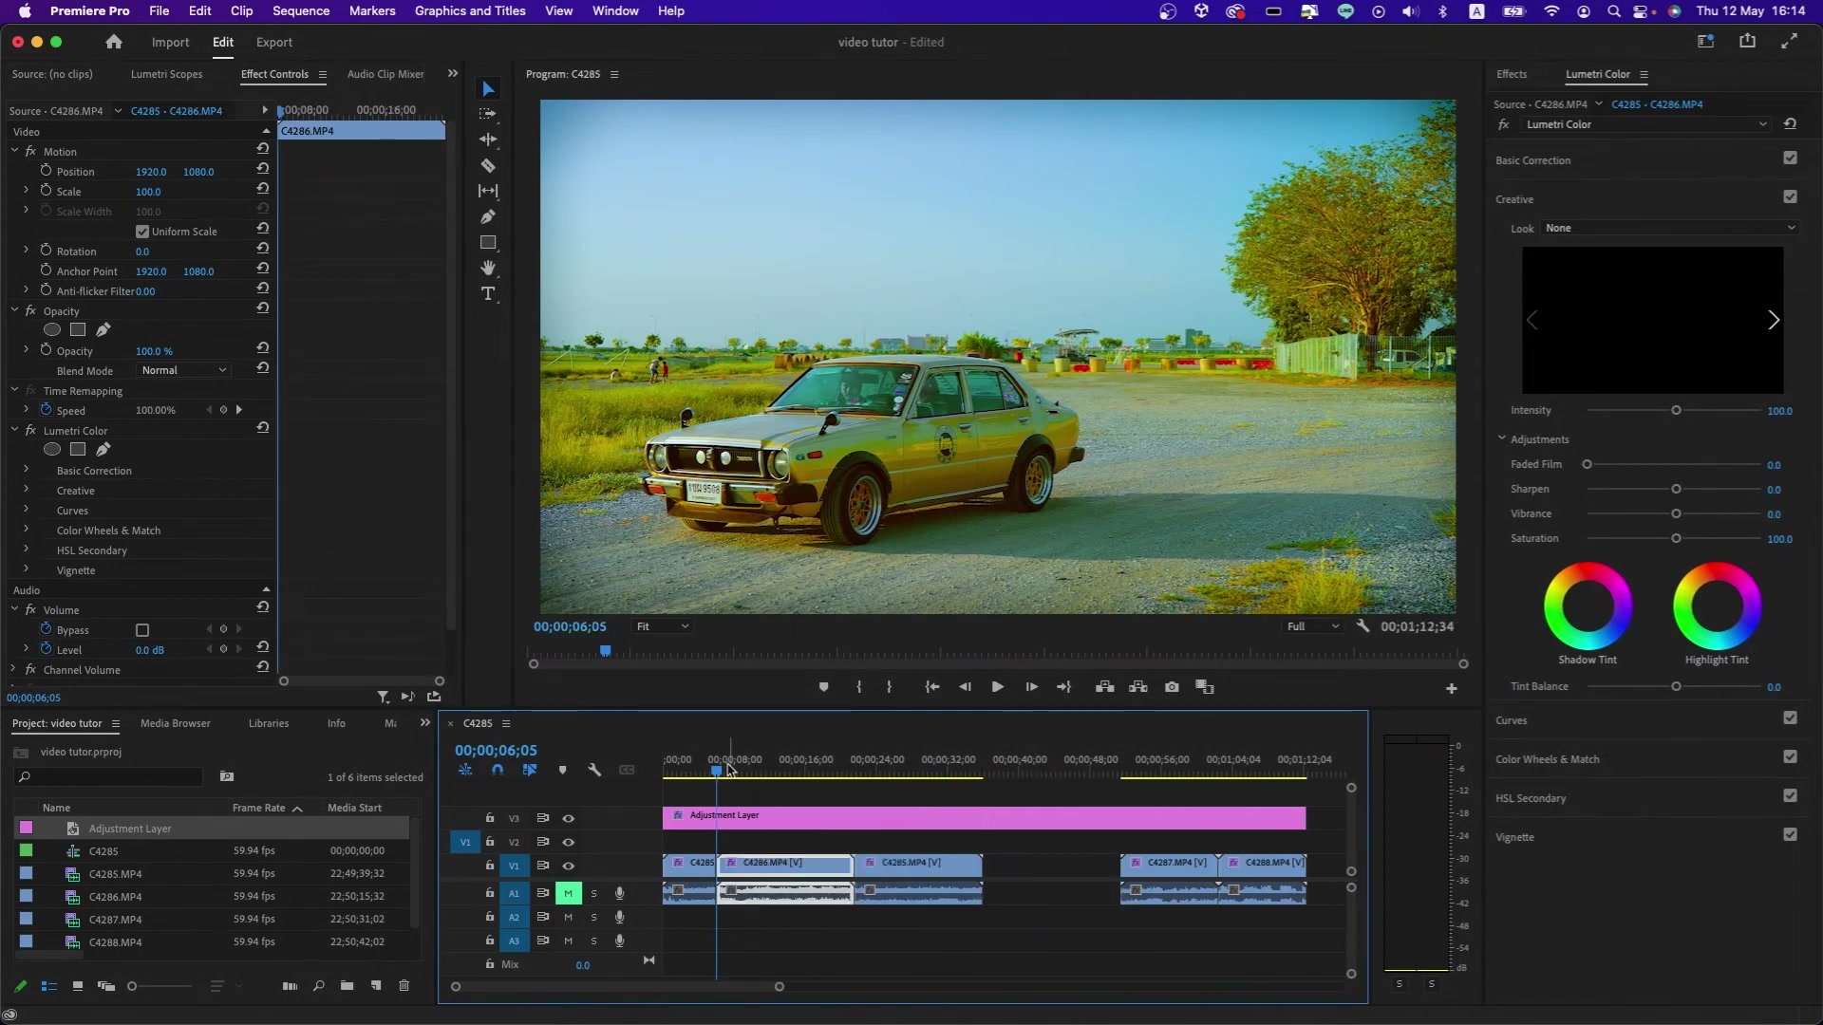The height and width of the screenshot is (1025, 1823).
Task: Disable Basic Correction section checkbox
Action: click(1790, 158)
